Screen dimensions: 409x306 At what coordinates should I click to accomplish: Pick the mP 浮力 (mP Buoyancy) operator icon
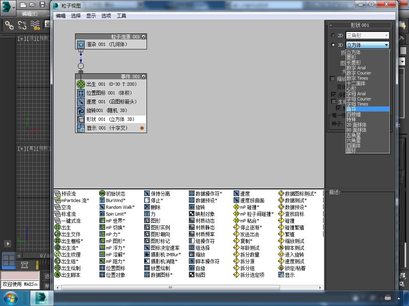click(x=102, y=247)
